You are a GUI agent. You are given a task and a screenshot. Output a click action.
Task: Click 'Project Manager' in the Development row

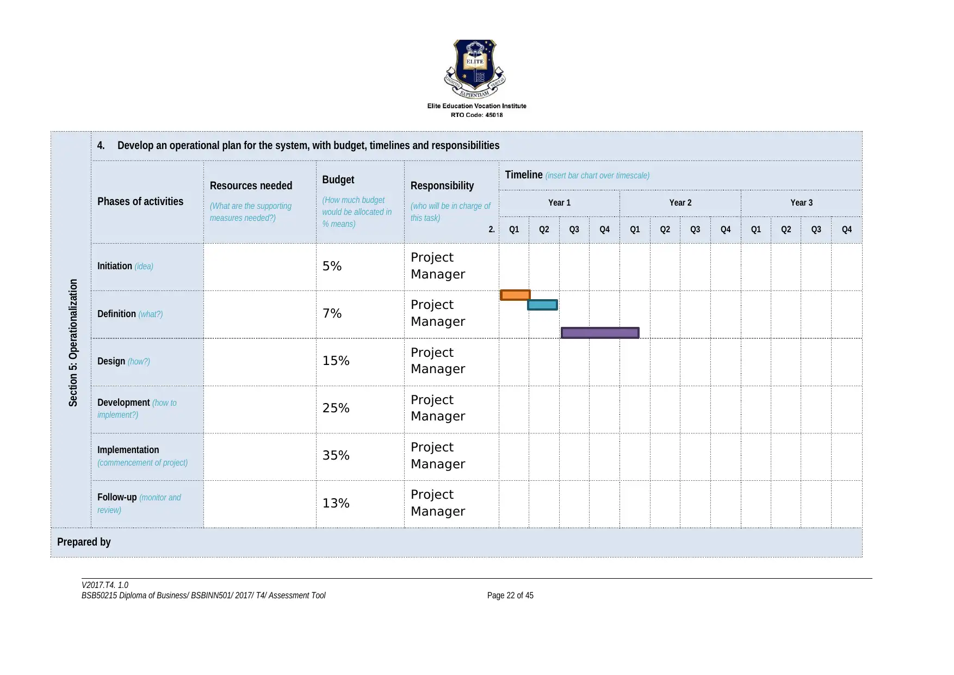coord(438,407)
